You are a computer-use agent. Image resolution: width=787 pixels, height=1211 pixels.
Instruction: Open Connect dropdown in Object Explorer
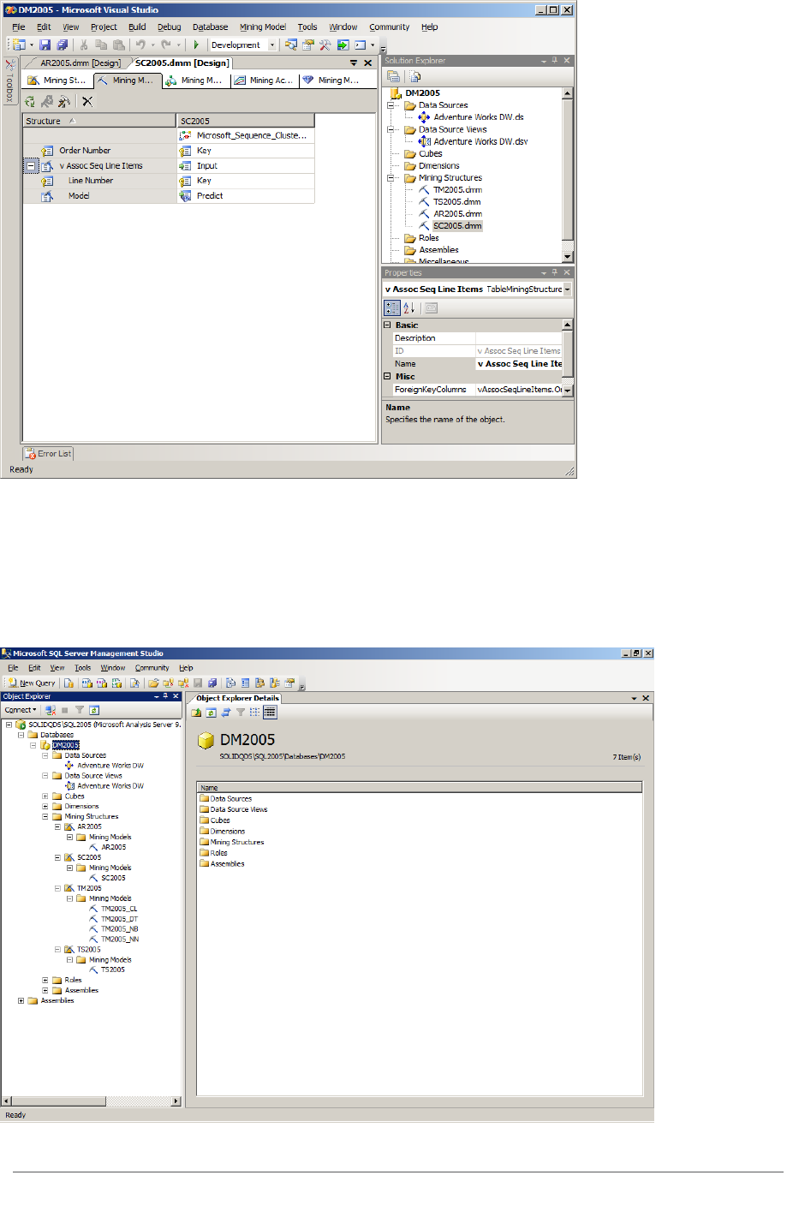point(21,710)
